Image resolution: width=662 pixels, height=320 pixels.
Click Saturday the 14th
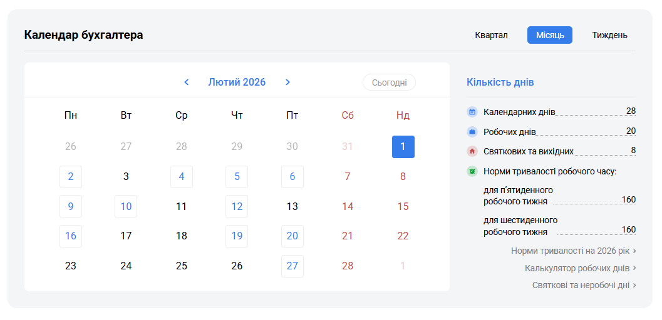coord(348,206)
